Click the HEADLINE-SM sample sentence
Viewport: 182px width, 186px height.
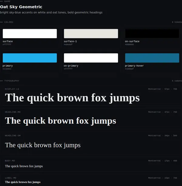pos(43,145)
